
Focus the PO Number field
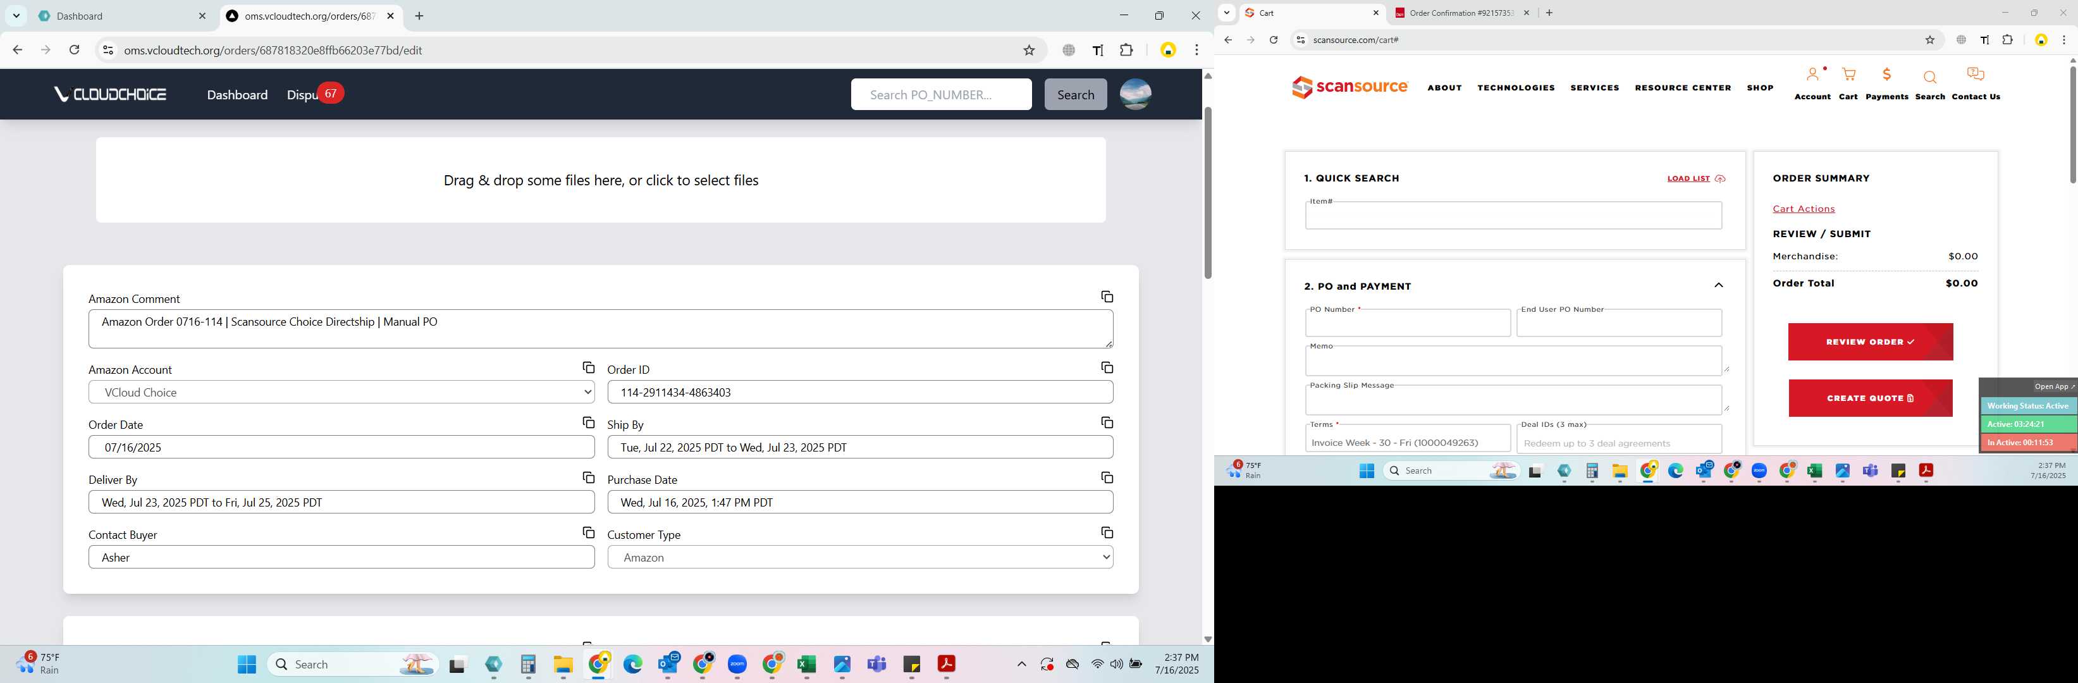[x=1408, y=323]
